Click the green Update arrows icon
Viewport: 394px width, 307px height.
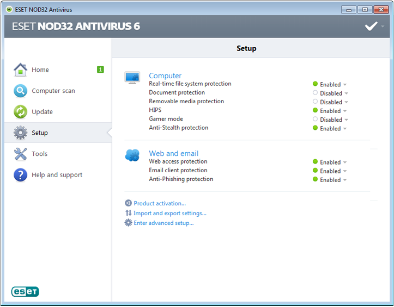point(20,112)
